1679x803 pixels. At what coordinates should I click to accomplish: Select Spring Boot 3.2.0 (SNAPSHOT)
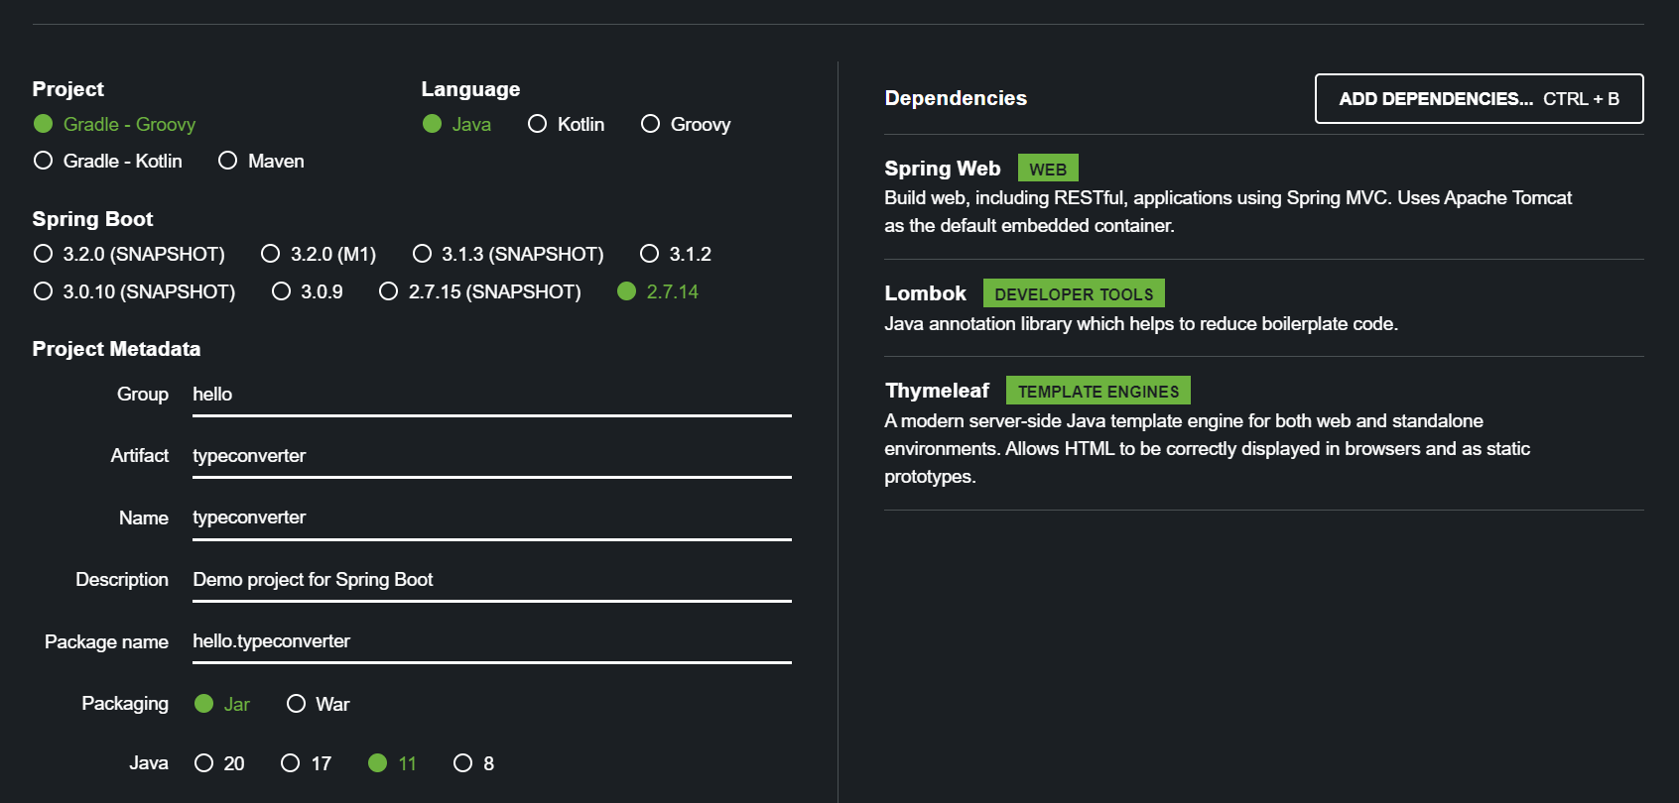click(x=129, y=254)
